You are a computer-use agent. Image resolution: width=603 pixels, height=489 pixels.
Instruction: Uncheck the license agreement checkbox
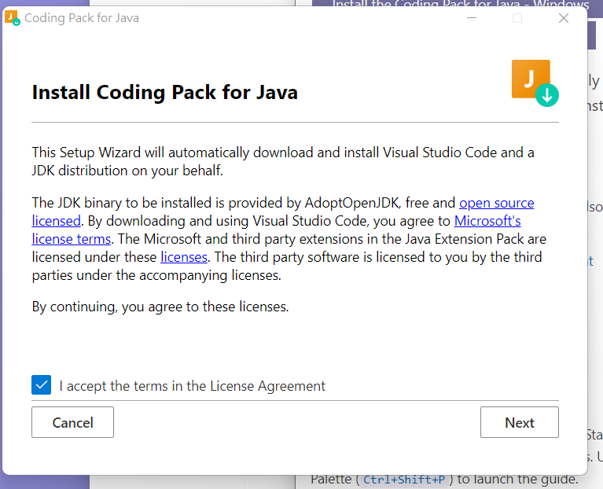tap(41, 384)
